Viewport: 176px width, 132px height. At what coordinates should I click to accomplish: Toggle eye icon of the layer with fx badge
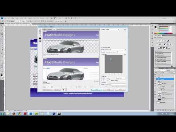click(x=155, y=86)
